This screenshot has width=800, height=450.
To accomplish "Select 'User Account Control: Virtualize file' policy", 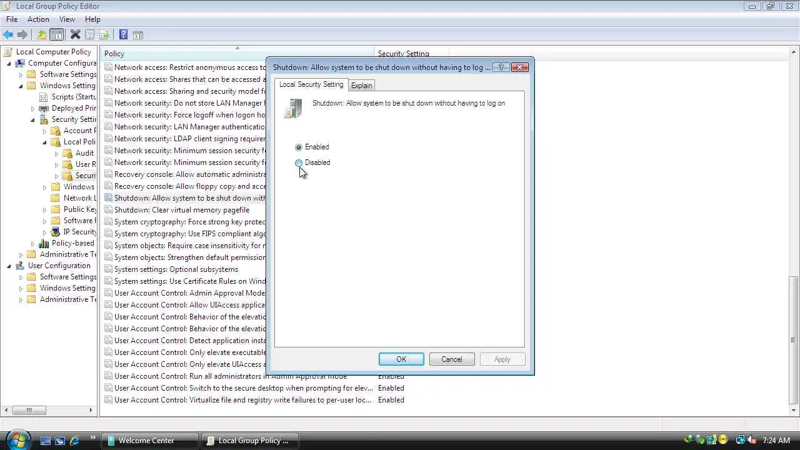I will click(242, 400).
